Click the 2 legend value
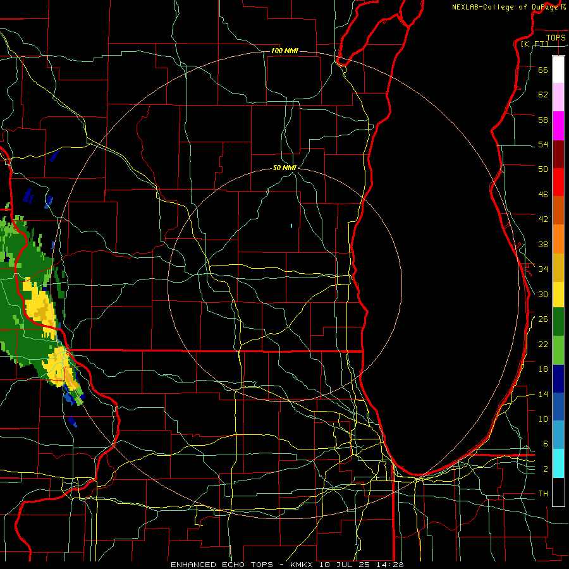Image resolution: width=569 pixels, height=569 pixels. pyautogui.click(x=545, y=469)
